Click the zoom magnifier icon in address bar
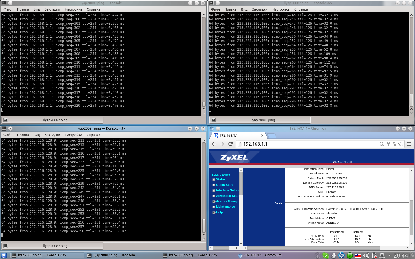The width and height of the screenshot is (415, 259). (382, 144)
